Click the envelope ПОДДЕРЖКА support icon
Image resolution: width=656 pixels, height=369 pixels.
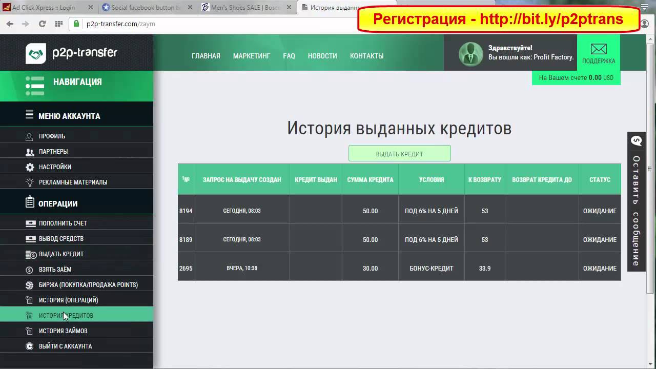(x=599, y=49)
